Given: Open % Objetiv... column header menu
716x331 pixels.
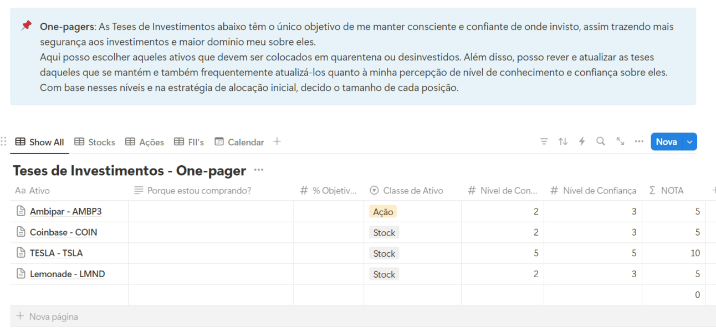Looking at the screenshot, I should coord(329,190).
